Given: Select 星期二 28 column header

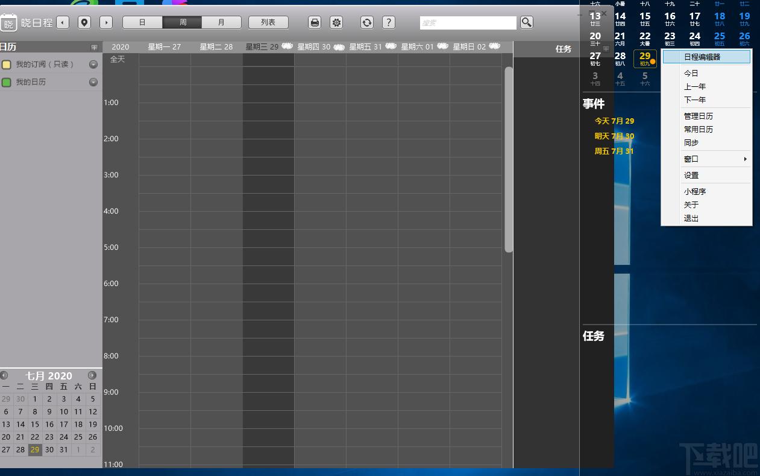Looking at the screenshot, I should [x=216, y=47].
